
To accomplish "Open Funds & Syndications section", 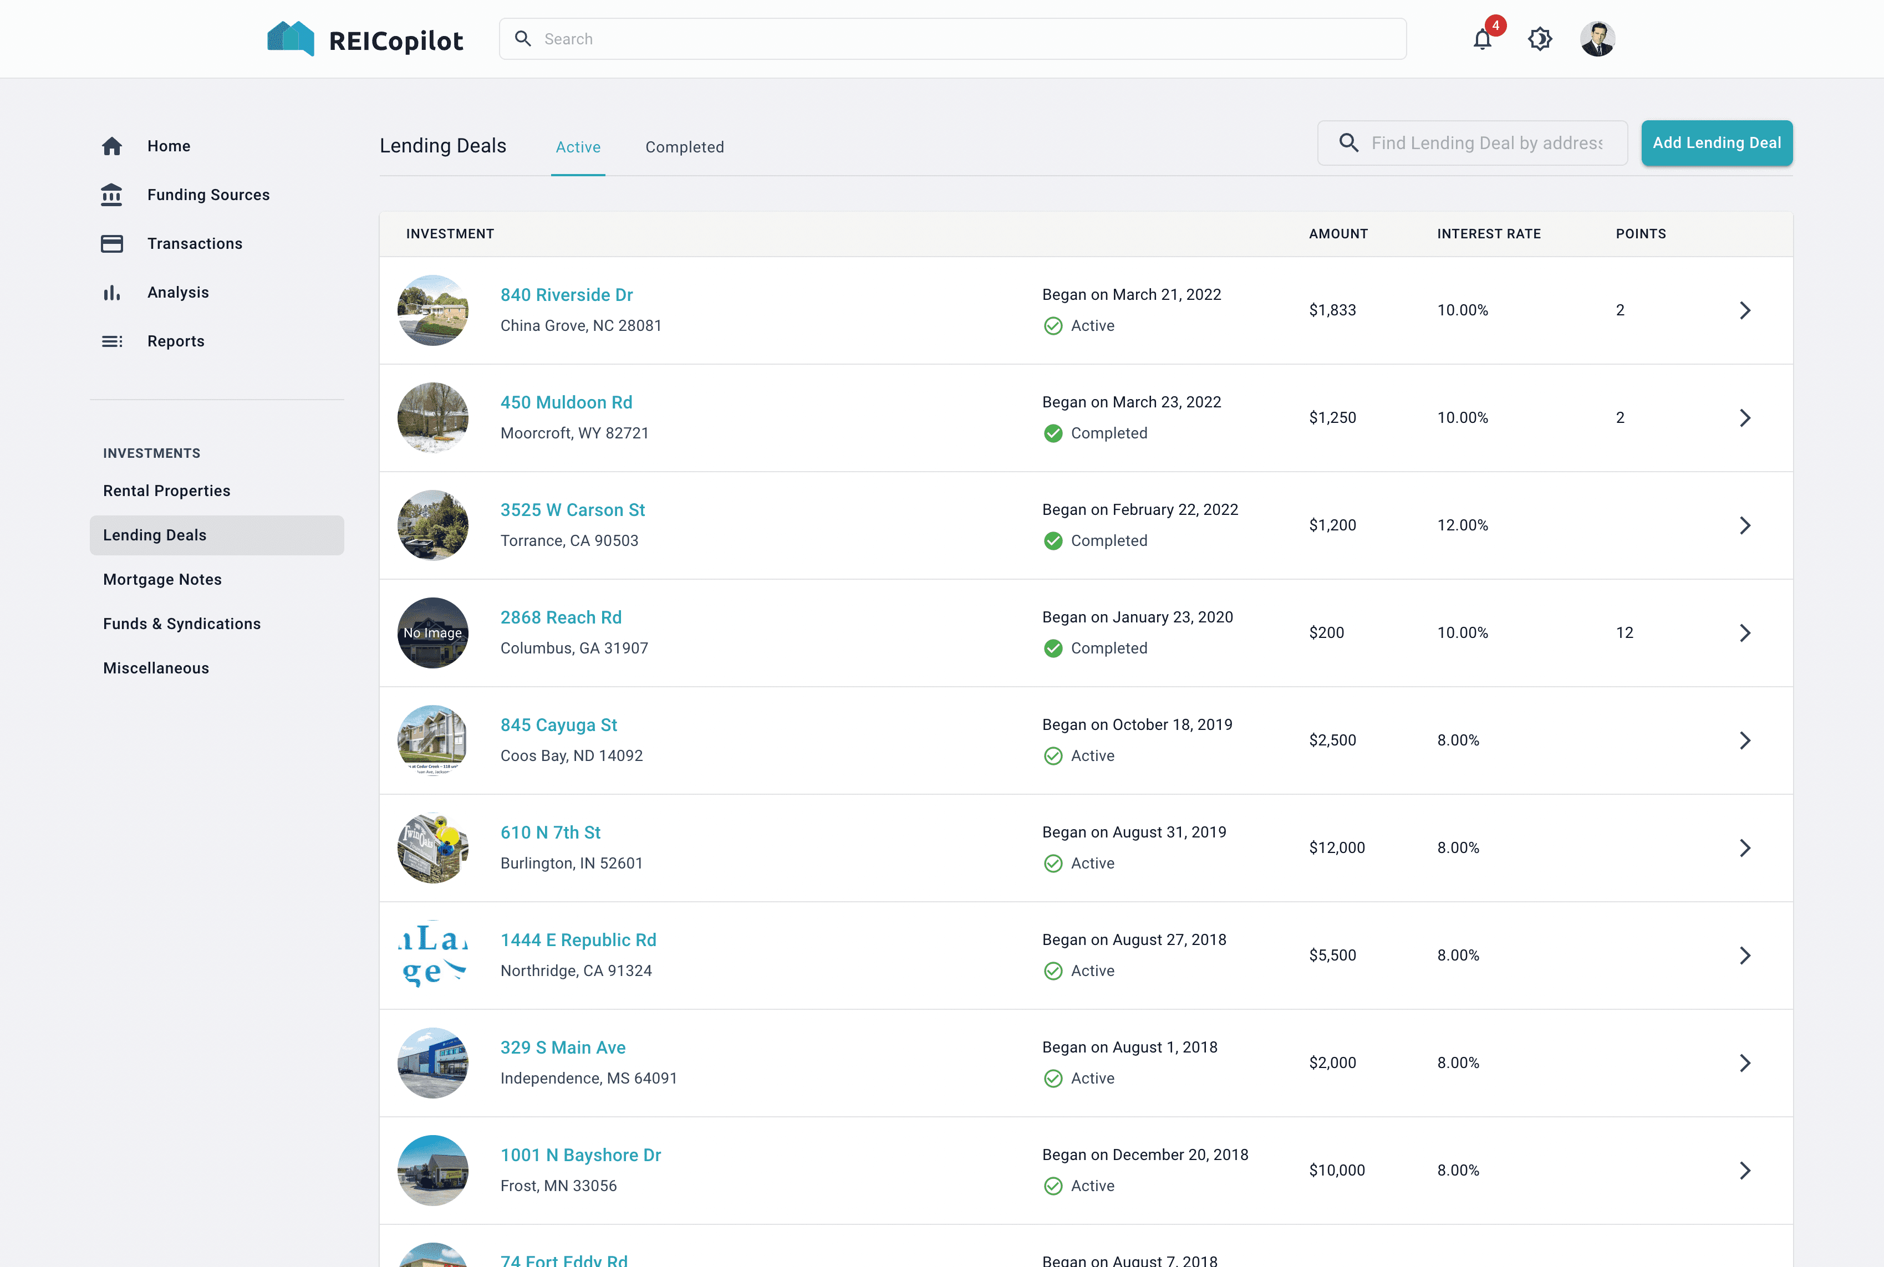I will click(x=182, y=624).
